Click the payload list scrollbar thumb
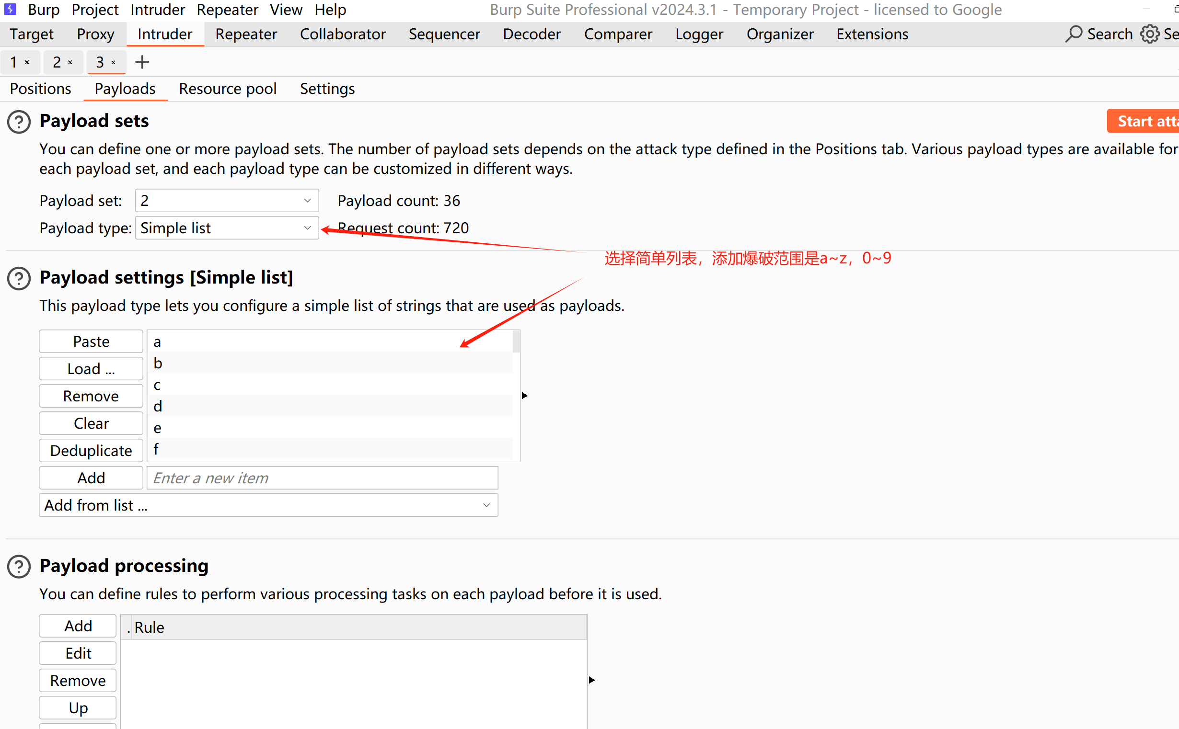The height and width of the screenshot is (729, 1179). [516, 342]
